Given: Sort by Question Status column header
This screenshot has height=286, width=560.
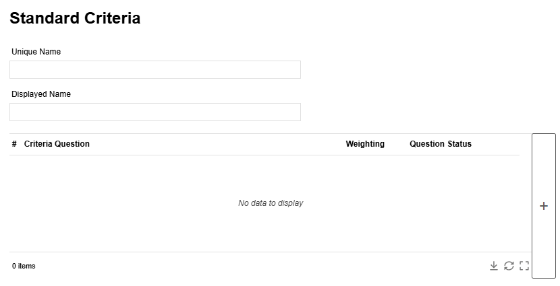Looking at the screenshot, I should (x=441, y=144).
